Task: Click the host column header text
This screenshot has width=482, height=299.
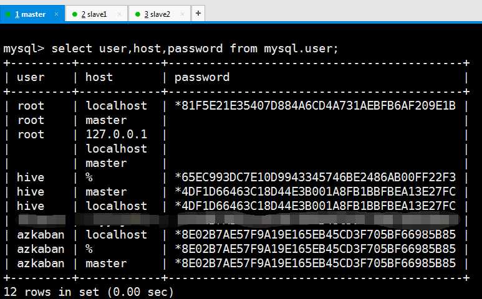Action: coord(99,77)
